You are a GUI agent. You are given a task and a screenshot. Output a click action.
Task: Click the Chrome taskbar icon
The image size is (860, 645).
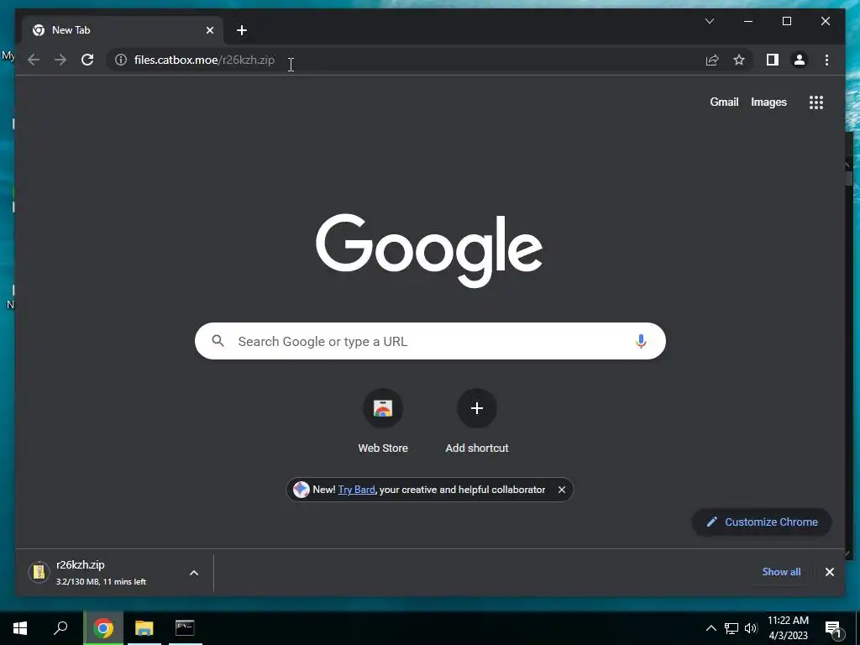[x=103, y=628]
